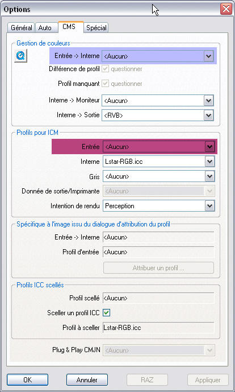Image resolution: width=235 pixels, height=392 pixels.
Task: Close the Options dialog window
Action: (226, 9)
